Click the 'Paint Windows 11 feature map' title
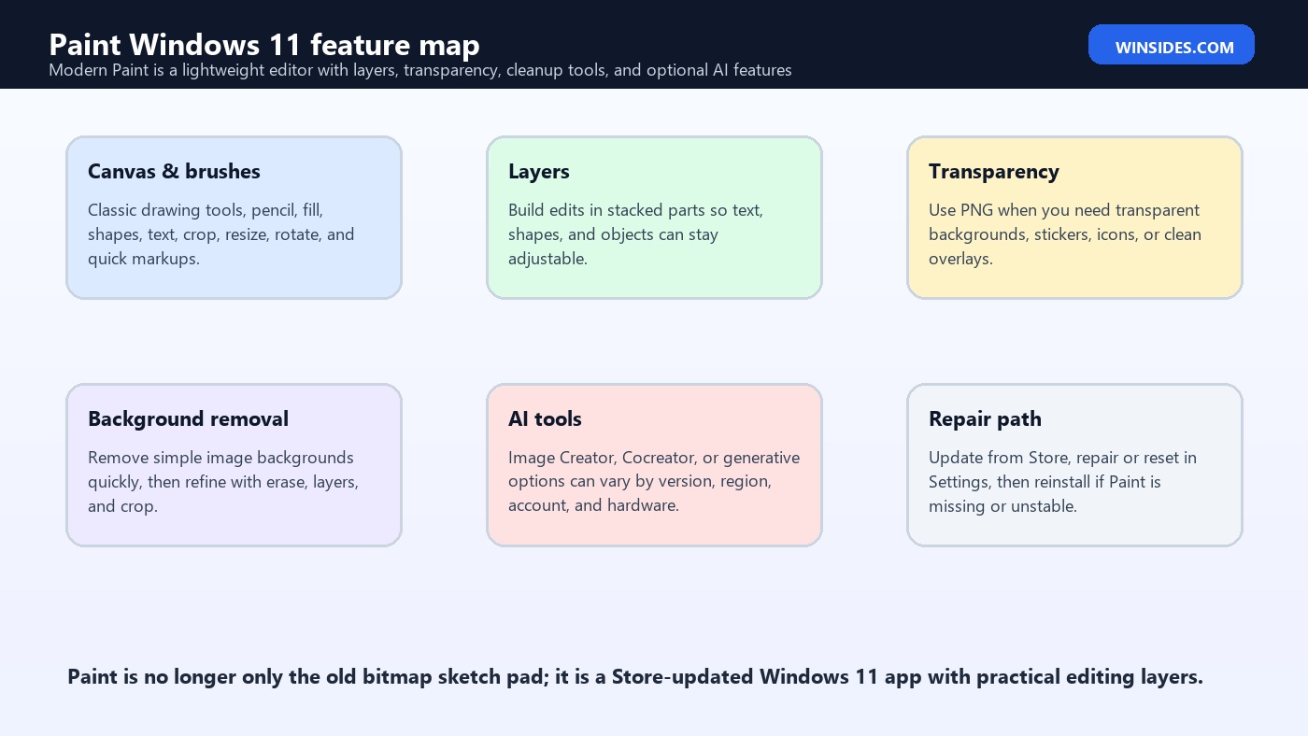 click(x=264, y=44)
